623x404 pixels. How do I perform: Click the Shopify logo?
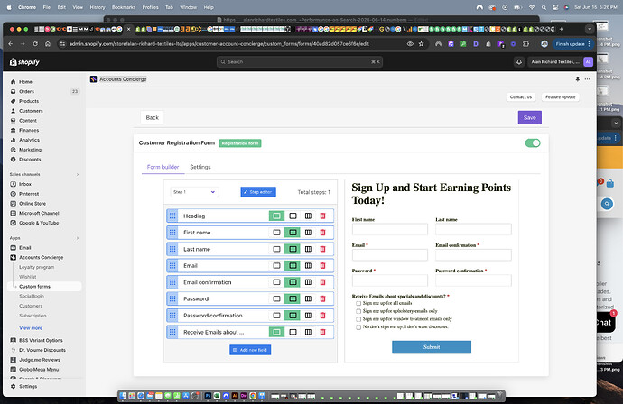24,62
